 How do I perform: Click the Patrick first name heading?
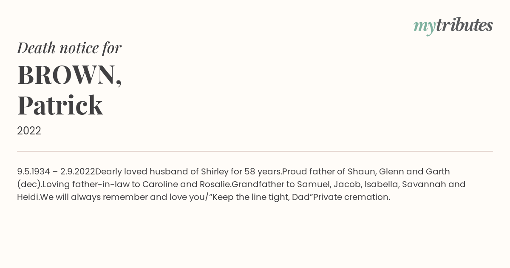pos(60,105)
